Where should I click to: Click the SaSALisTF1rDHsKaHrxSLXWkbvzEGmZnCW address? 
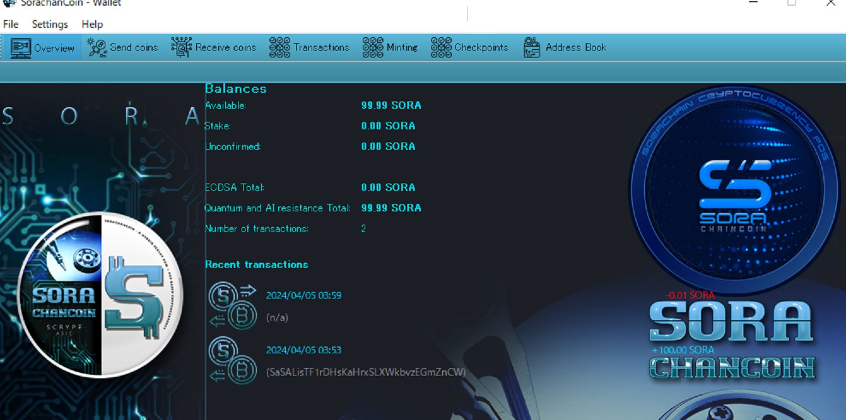366,372
